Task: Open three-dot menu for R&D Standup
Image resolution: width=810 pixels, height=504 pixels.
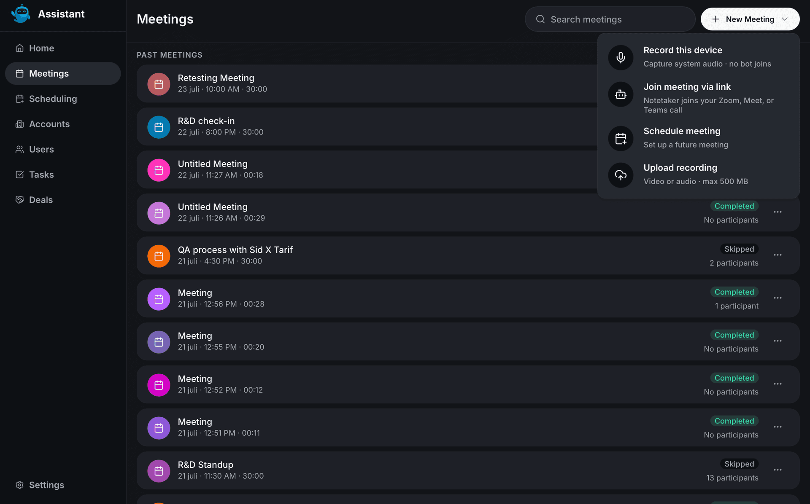Action: [x=778, y=470]
